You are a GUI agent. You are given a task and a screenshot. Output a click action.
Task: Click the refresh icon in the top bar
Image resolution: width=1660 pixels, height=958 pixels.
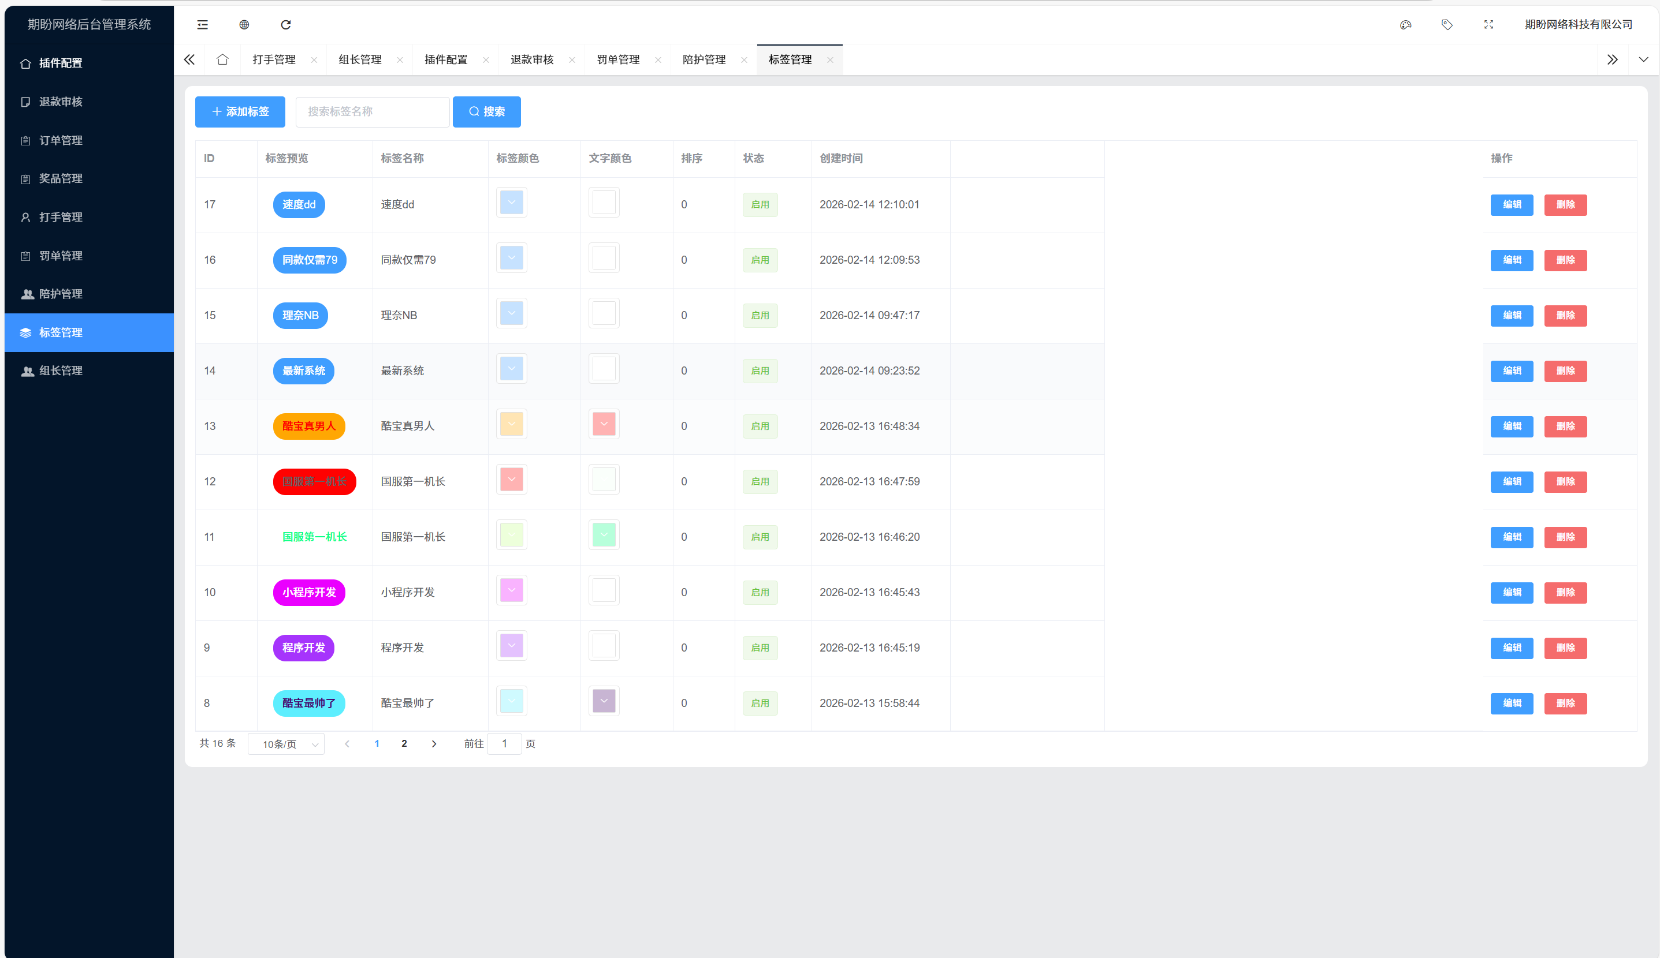pos(286,24)
